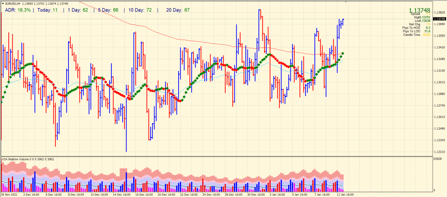Click price scale label 1.13015

click(x=439, y=82)
